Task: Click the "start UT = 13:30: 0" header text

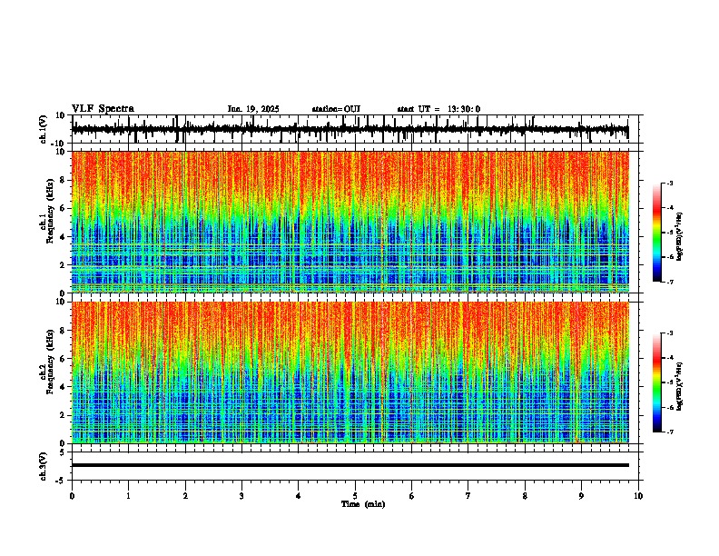Action: [x=438, y=109]
